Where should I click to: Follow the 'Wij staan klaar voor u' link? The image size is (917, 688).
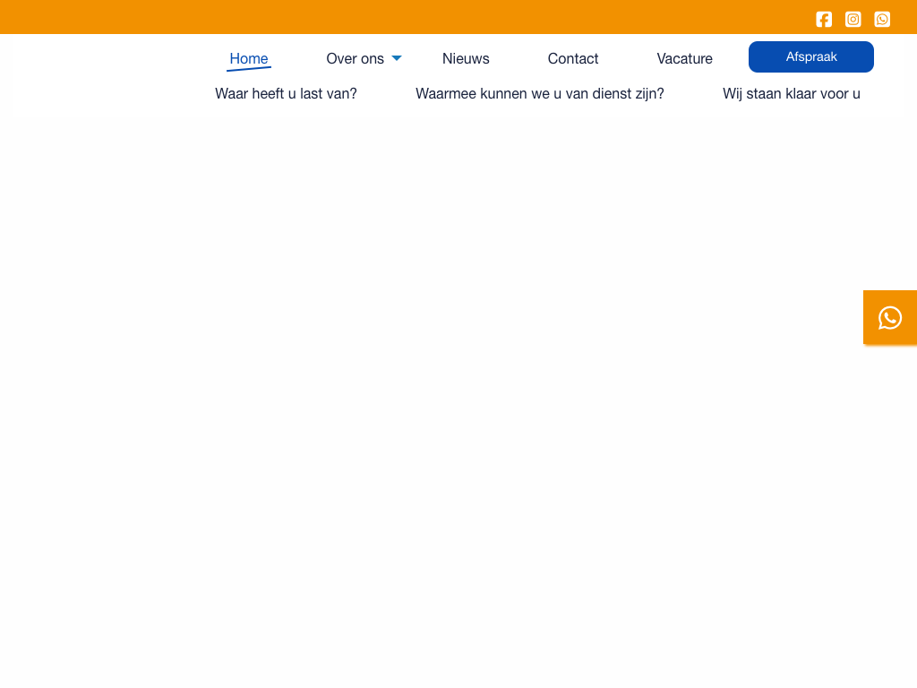coord(792,93)
